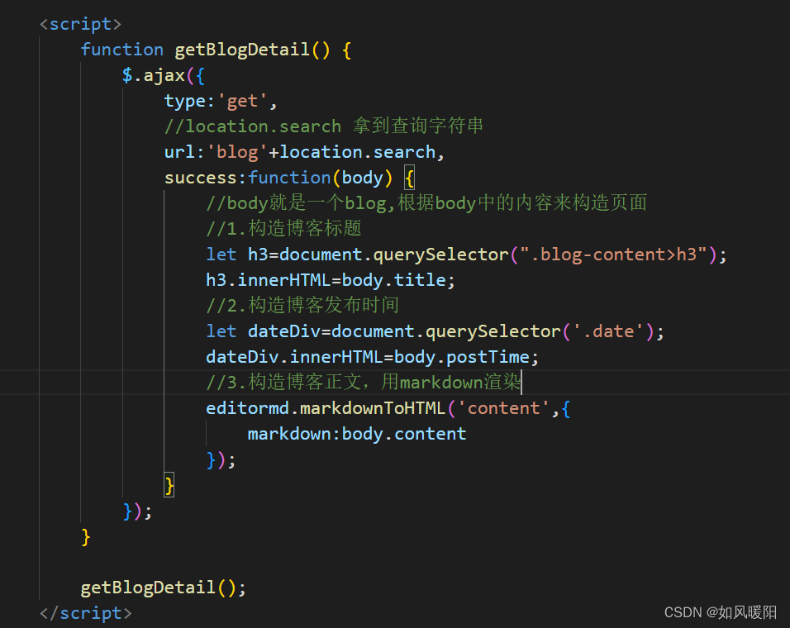Screen dimensions: 790x628
Task: Click the getBlogDetail(); call line
Action: pos(164,588)
